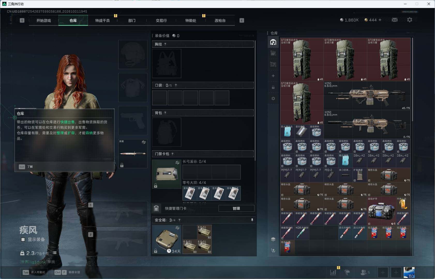Click the quick-sell cart icon at sidebar bottom
This screenshot has width=435, height=279.
273,250
